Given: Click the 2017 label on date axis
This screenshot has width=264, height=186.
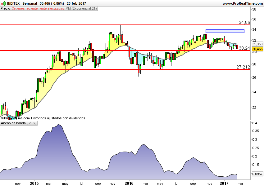Looking at the screenshot, I should [225, 184].
